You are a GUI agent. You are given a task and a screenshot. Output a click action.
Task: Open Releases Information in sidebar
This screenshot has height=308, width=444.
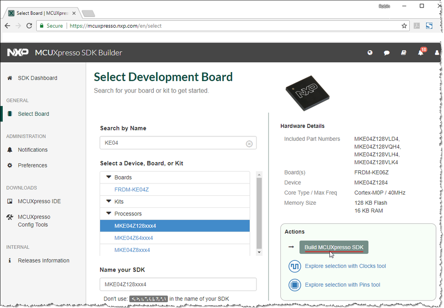(43, 260)
